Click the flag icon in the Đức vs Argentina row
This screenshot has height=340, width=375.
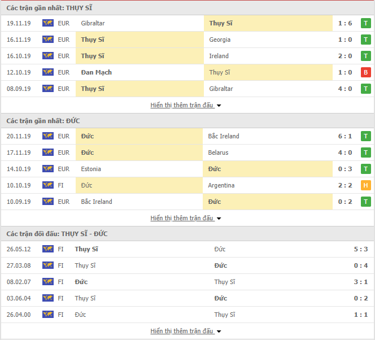coord(48,185)
